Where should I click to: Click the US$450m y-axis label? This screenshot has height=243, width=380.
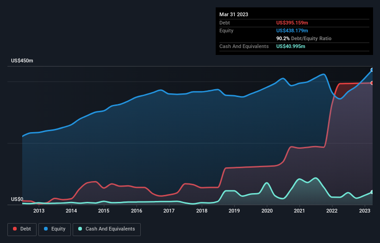click(x=22, y=61)
